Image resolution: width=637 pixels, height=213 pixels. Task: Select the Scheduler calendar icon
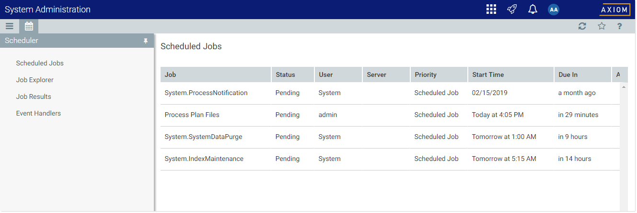point(29,26)
